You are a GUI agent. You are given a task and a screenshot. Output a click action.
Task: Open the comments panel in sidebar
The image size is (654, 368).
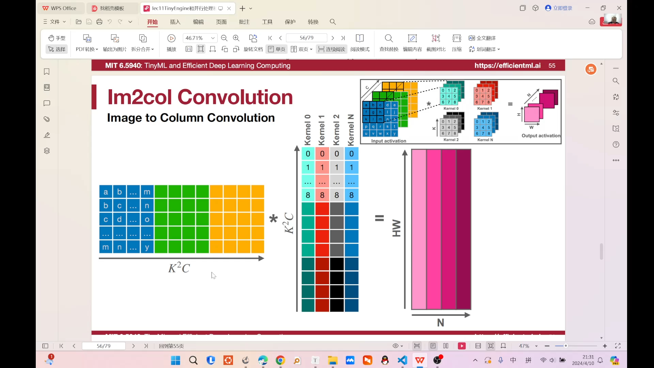click(x=47, y=103)
